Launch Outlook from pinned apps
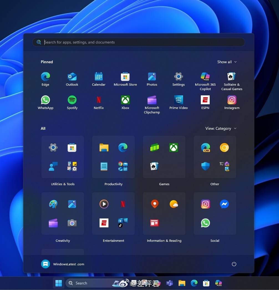279x290 pixels. click(72, 79)
